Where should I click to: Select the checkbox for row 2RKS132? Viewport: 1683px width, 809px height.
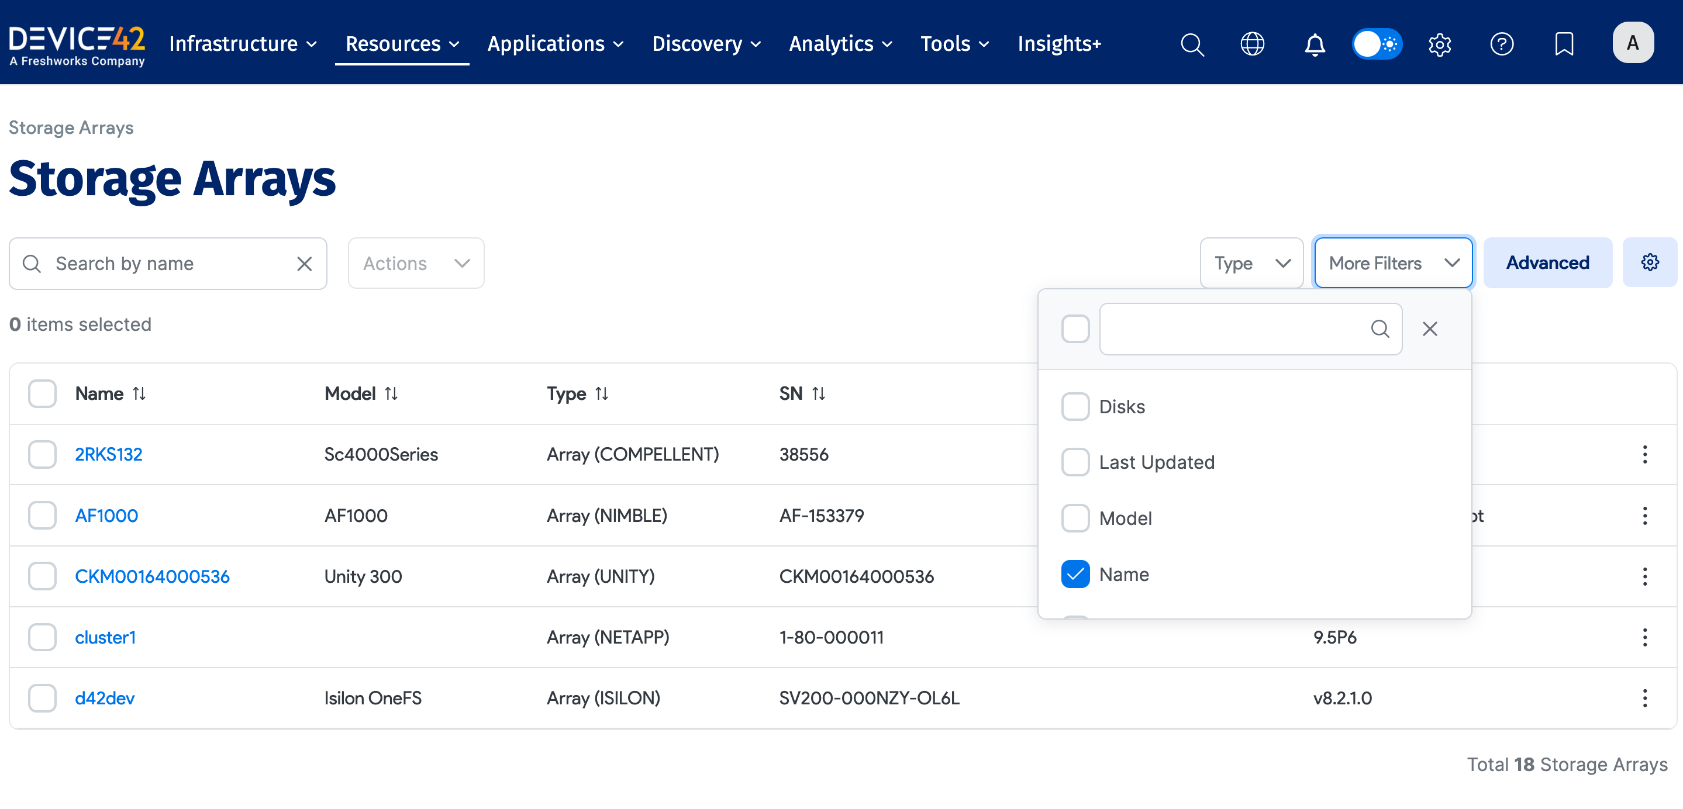click(x=42, y=454)
